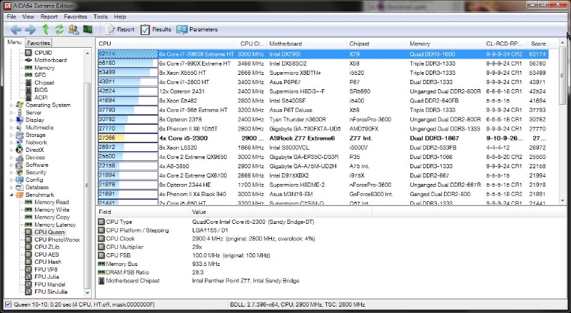Open the users manager toolbar icon

[x=74, y=29]
